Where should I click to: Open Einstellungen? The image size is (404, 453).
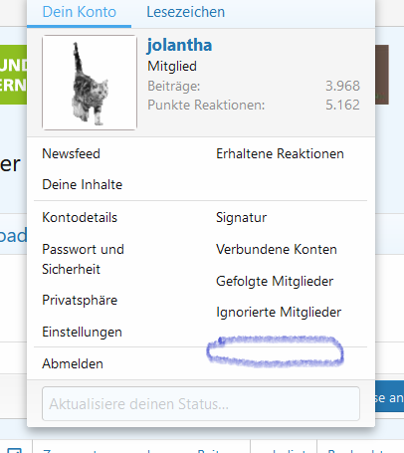[82, 333]
